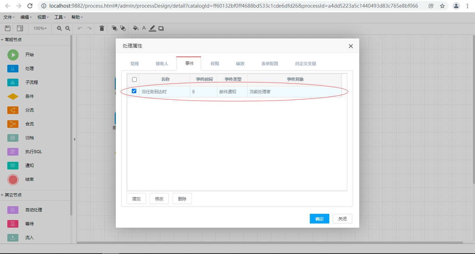Select the 结束 end node icon
Image resolution: width=475 pixels, height=254 pixels.
point(13,179)
